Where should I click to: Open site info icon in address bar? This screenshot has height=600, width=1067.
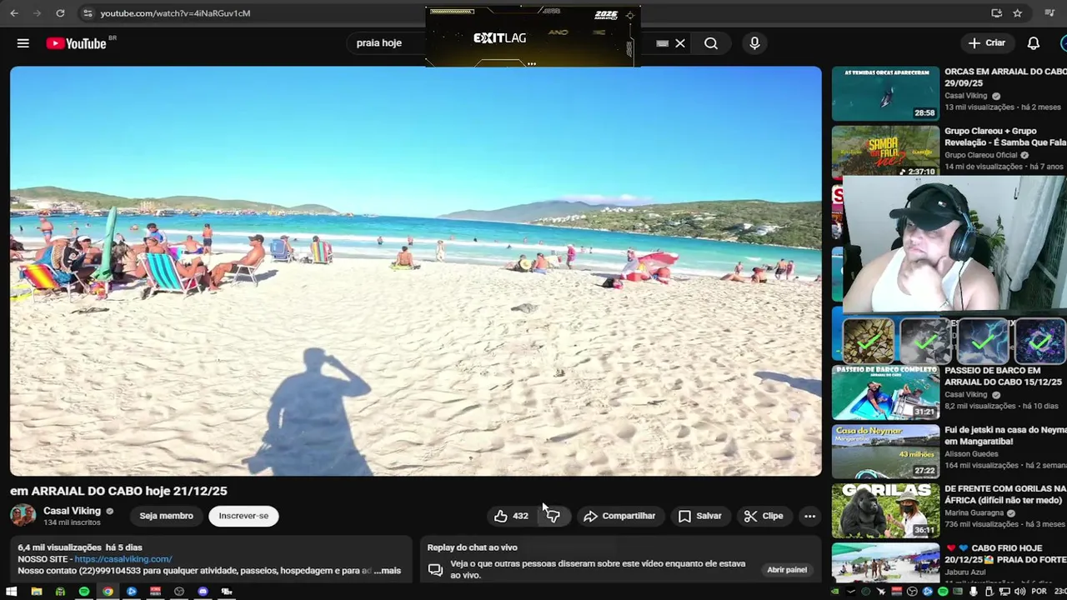(88, 13)
